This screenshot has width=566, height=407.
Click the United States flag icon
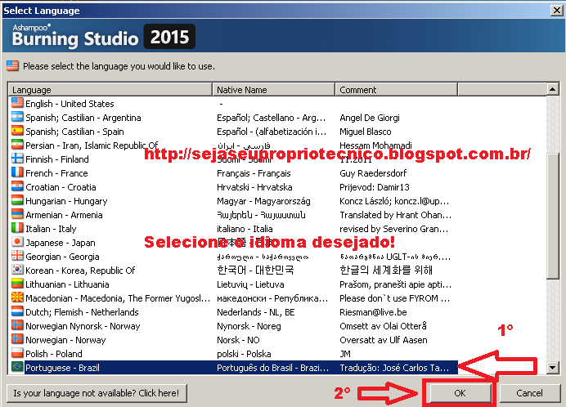point(17,103)
